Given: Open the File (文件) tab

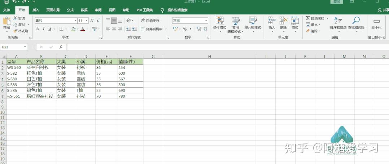Looking at the screenshot, I should [x=6, y=10].
